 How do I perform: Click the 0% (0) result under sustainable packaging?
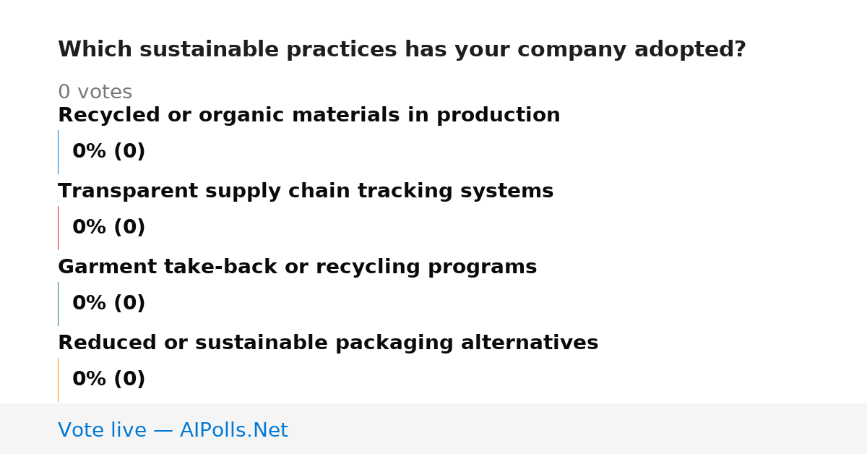(108, 380)
